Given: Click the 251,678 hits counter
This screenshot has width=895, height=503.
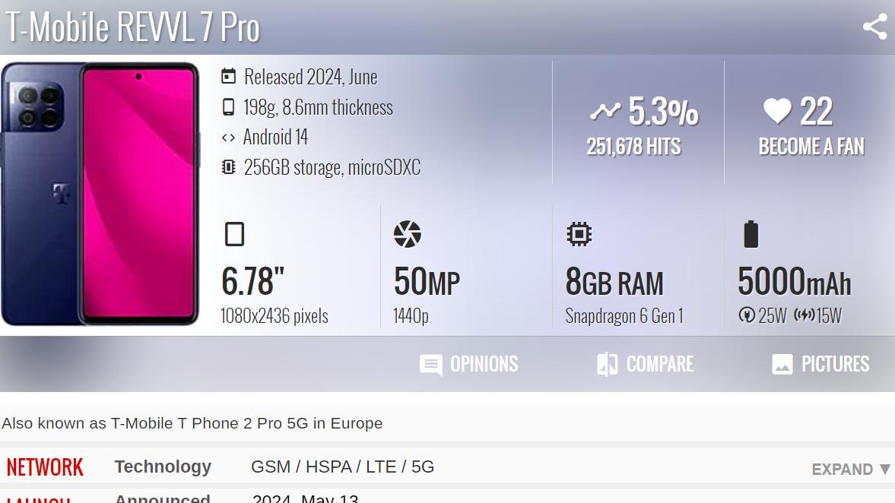Looking at the screenshot, I should click(x=633, y=147).
